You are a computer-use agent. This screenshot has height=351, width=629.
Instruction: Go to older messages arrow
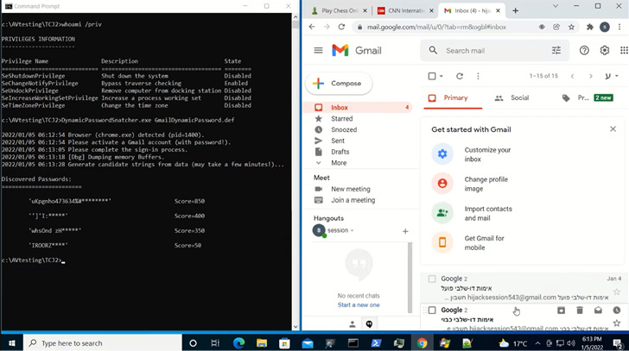(590, 76)
